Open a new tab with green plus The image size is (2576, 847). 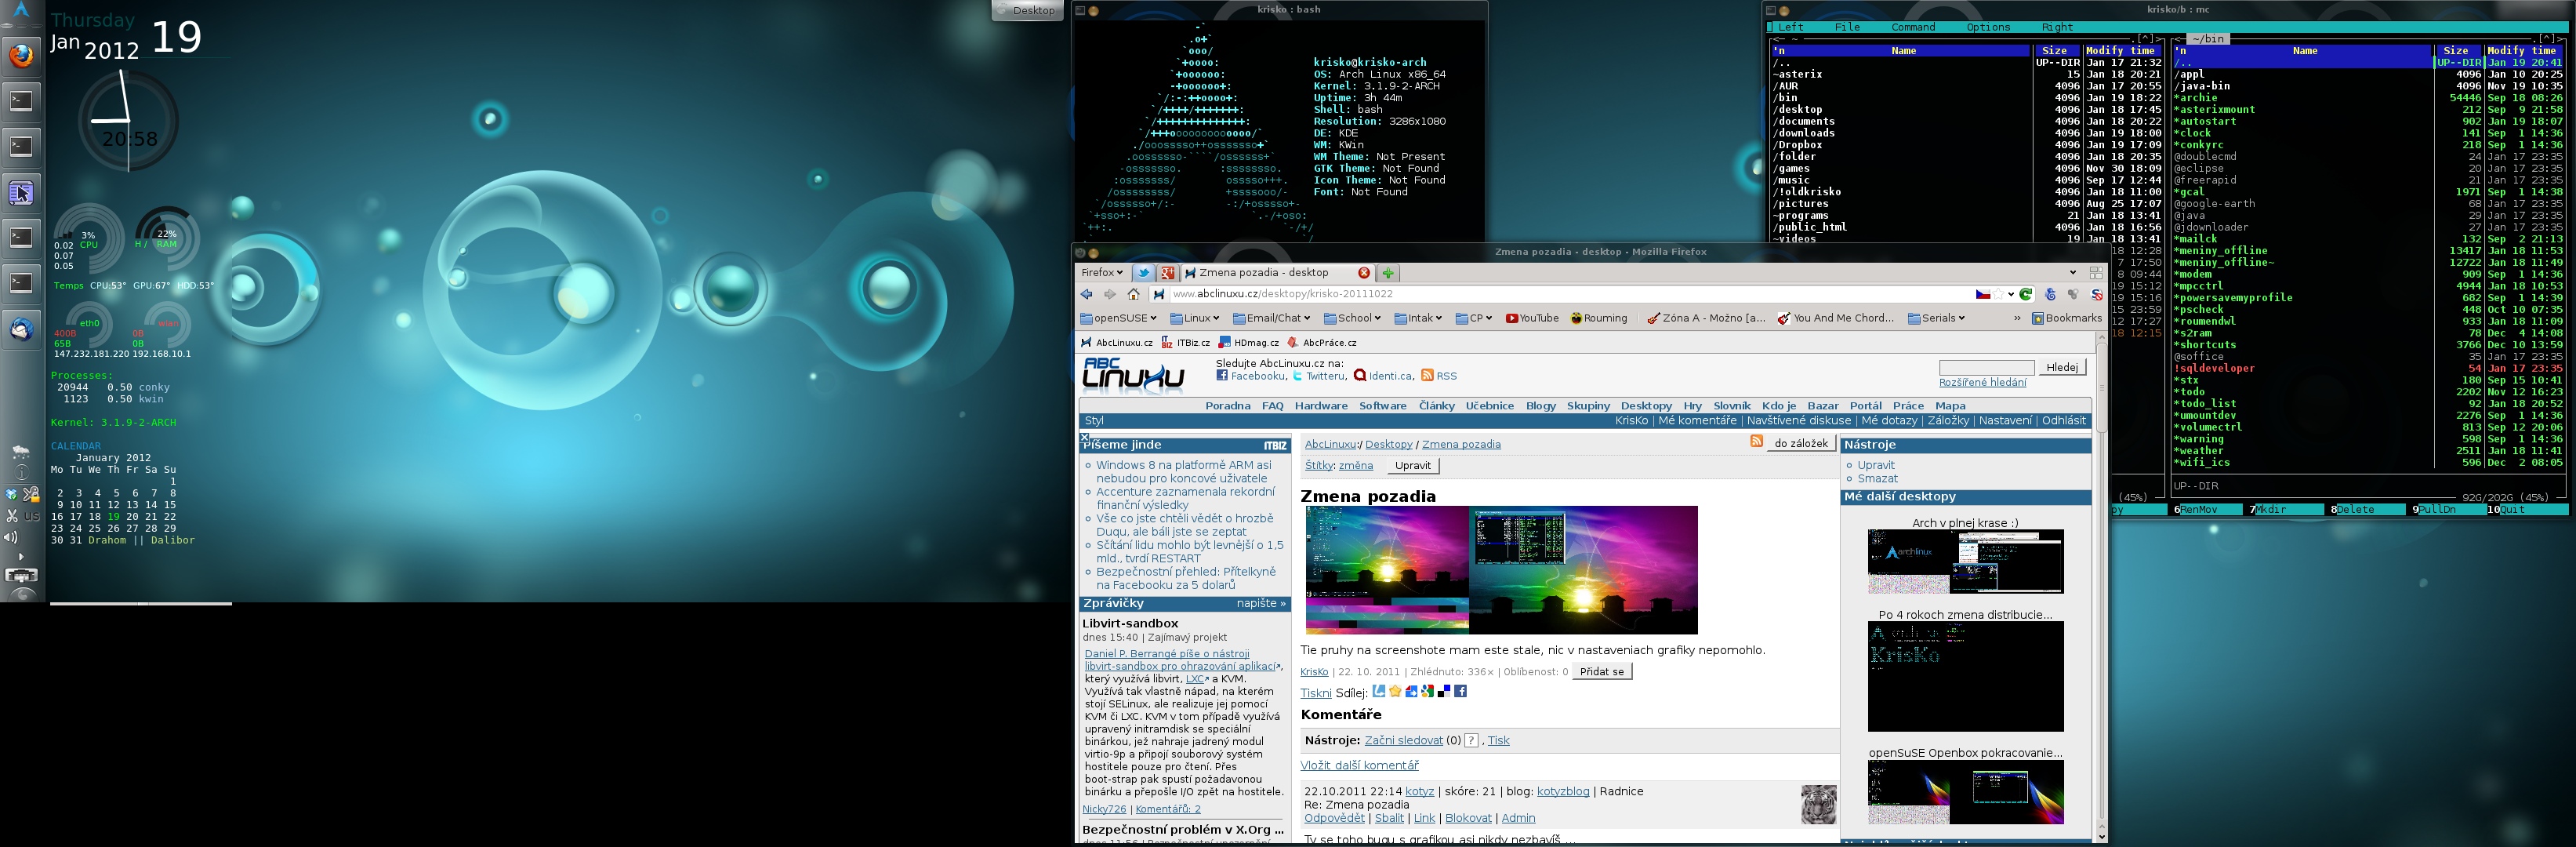coord(1388,273)
